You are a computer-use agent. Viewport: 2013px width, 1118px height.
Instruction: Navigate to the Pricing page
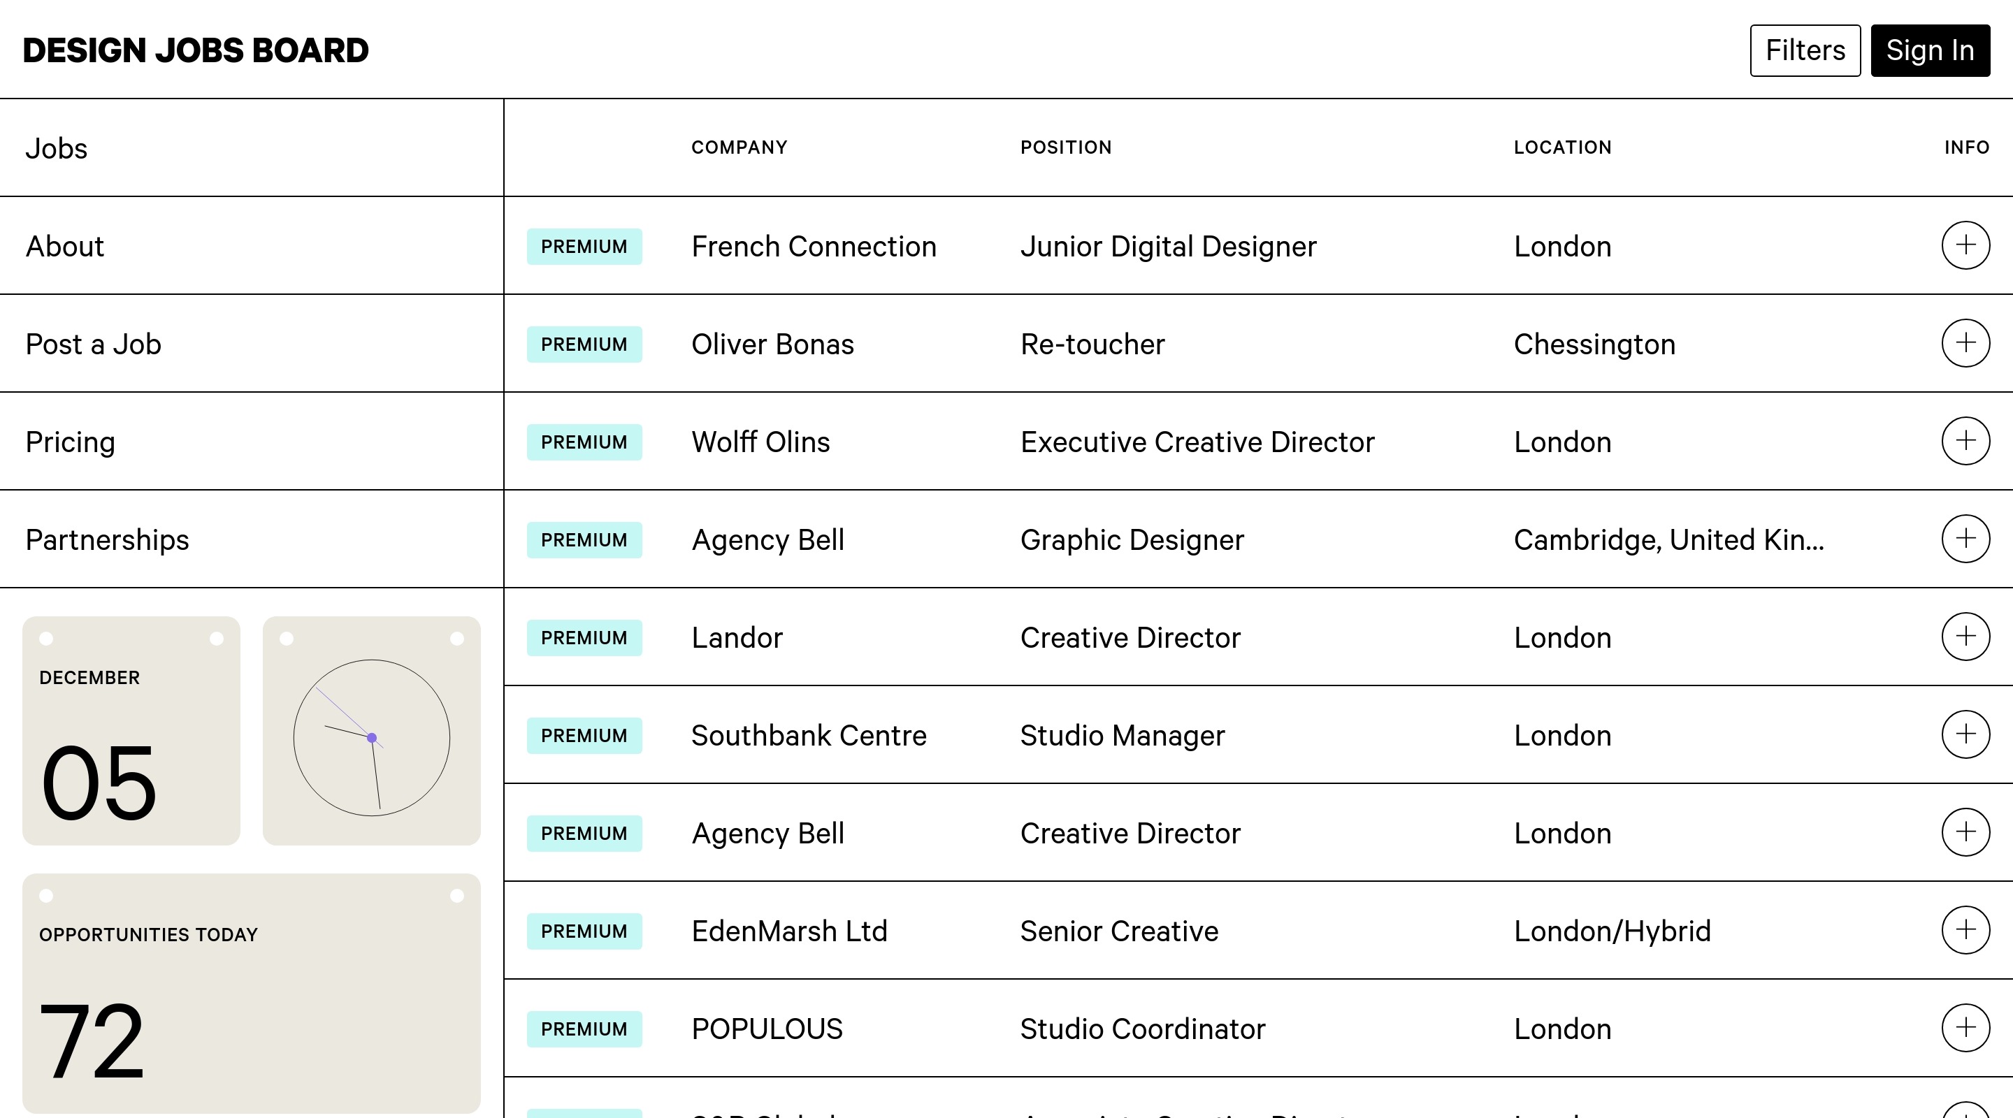[x=71, y=442]
